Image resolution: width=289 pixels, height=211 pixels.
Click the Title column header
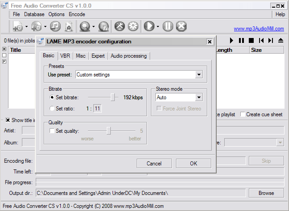[x=22, y=50]
